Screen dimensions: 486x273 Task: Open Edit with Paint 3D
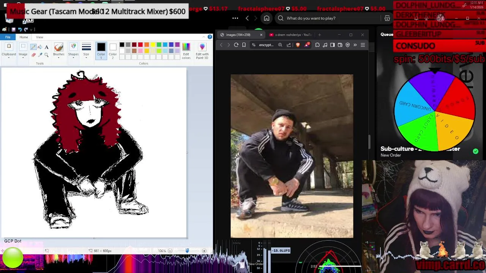point(202,51)
